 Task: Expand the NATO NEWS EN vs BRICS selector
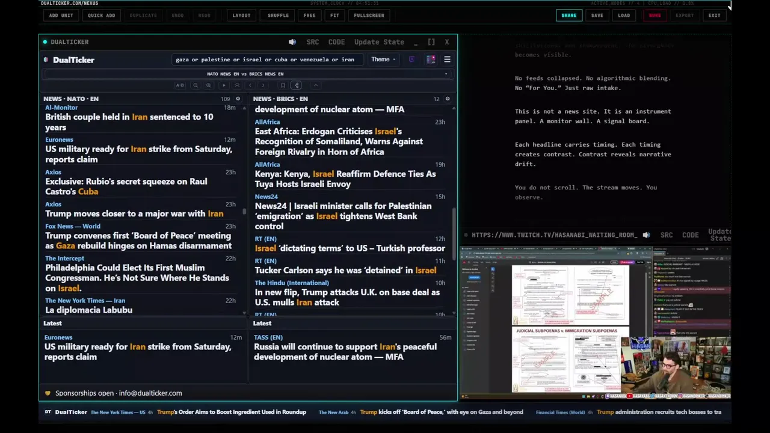[x=246, y=74]
